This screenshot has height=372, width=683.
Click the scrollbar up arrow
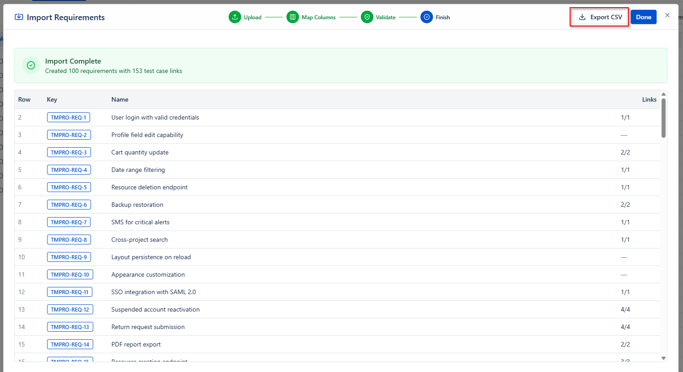click(664, 94)
